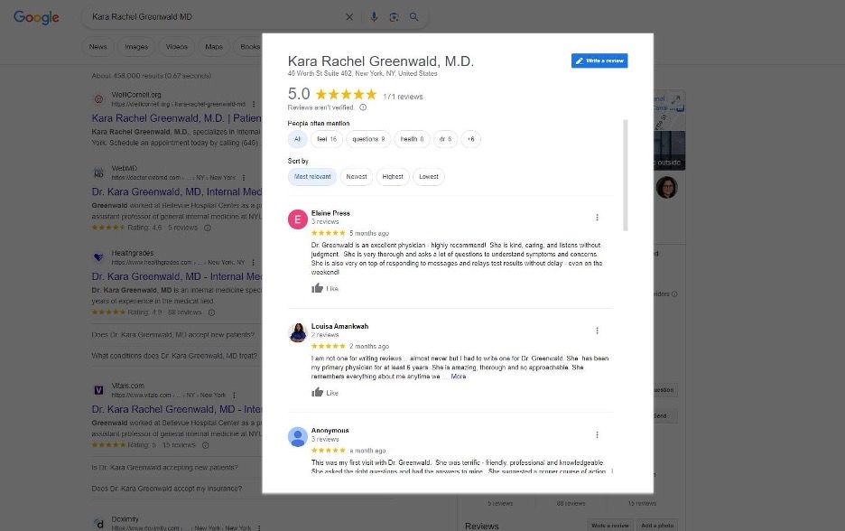Click info icon beside Reviews aren't verified
This screenshot has height=531, width=845.
click(x=363, y=107)
